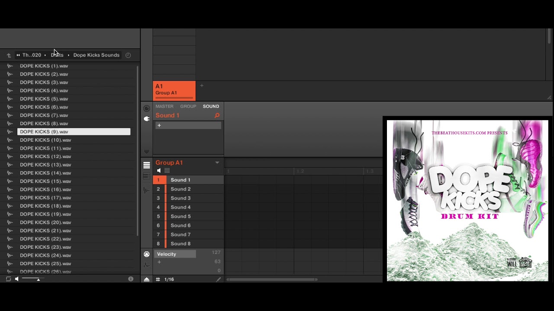Select DOPE KICKS (9).wav highlighted file

(74, 132)
